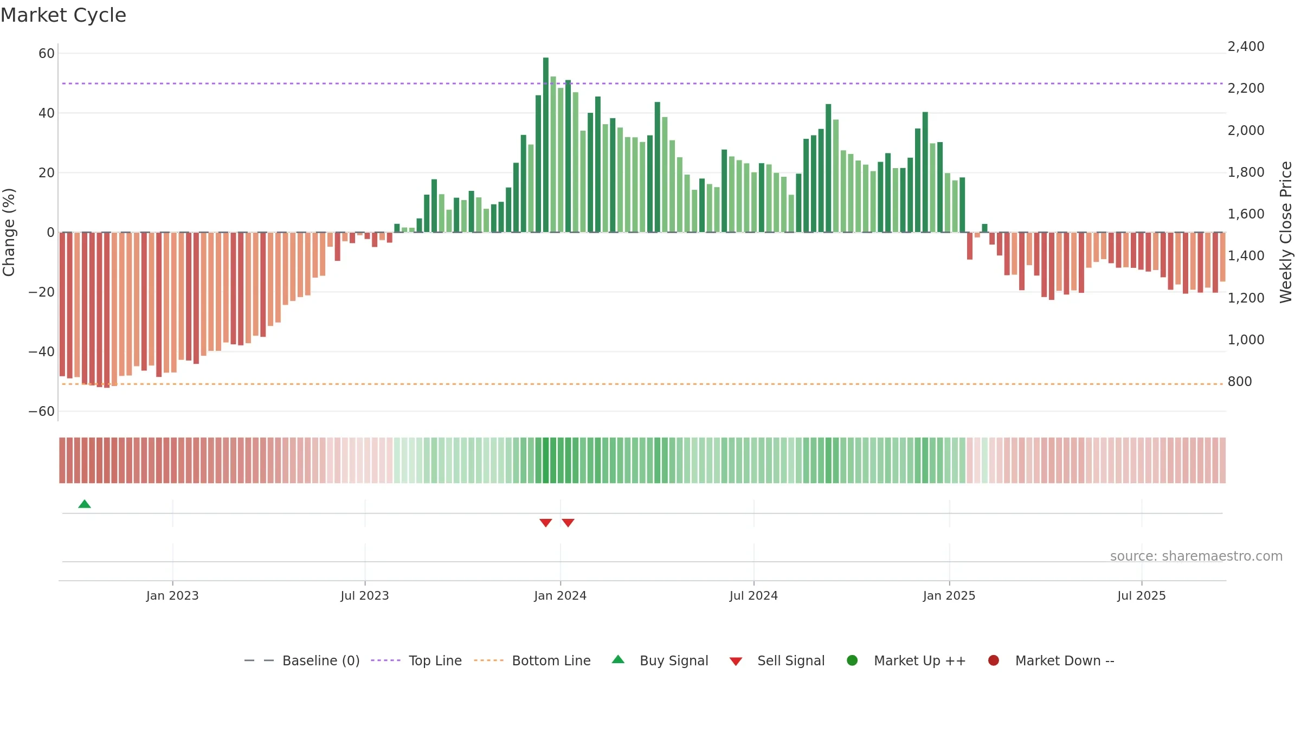Click the 2,200 price tick label

pos(1246,88)
